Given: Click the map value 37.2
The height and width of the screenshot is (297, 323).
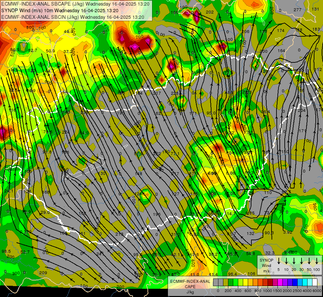Looking at the screenshot, I should (x=68, y=51).
